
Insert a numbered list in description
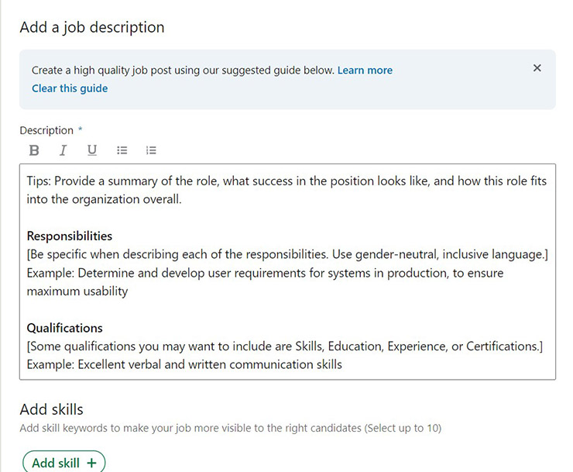[x=151, y=150]
